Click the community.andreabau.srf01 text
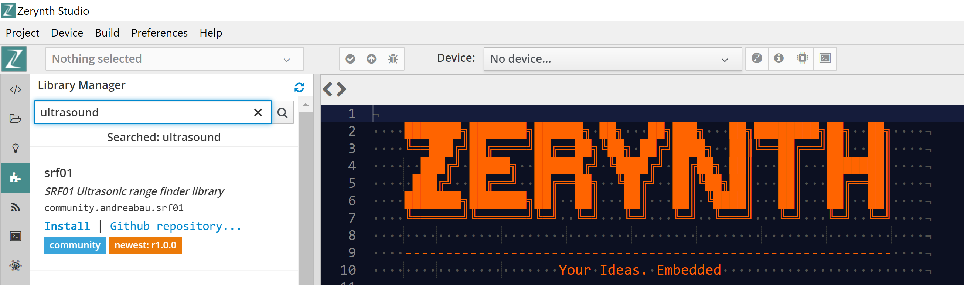This screenshot has height=285, width=964. [114, 208]
